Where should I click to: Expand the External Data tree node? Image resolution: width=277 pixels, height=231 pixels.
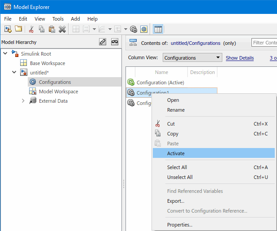pyautogui.click(x=23, y=101)
